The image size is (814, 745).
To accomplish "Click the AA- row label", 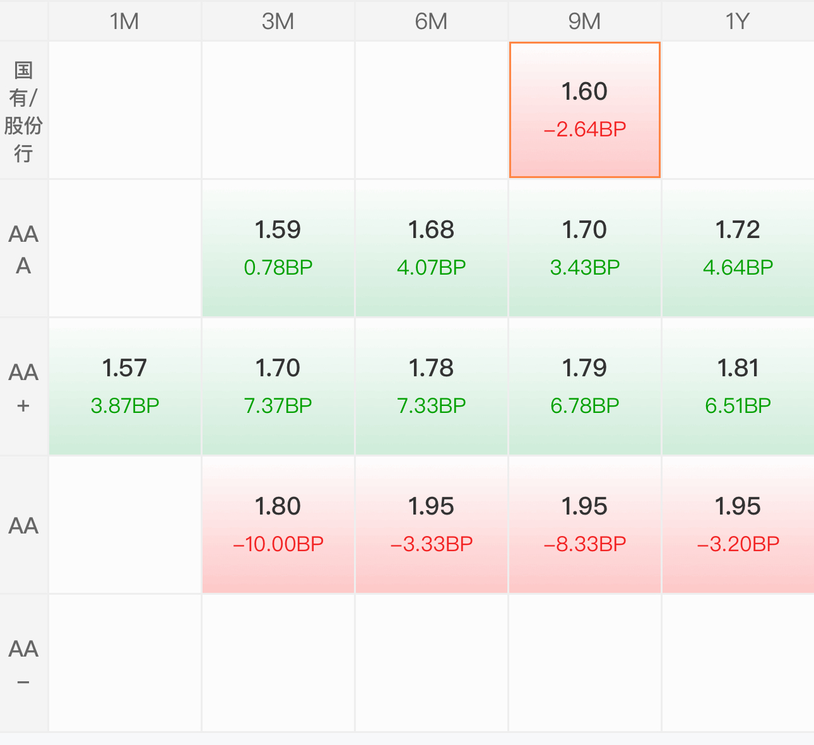I will pyautogui.click(x=23, y=664).
